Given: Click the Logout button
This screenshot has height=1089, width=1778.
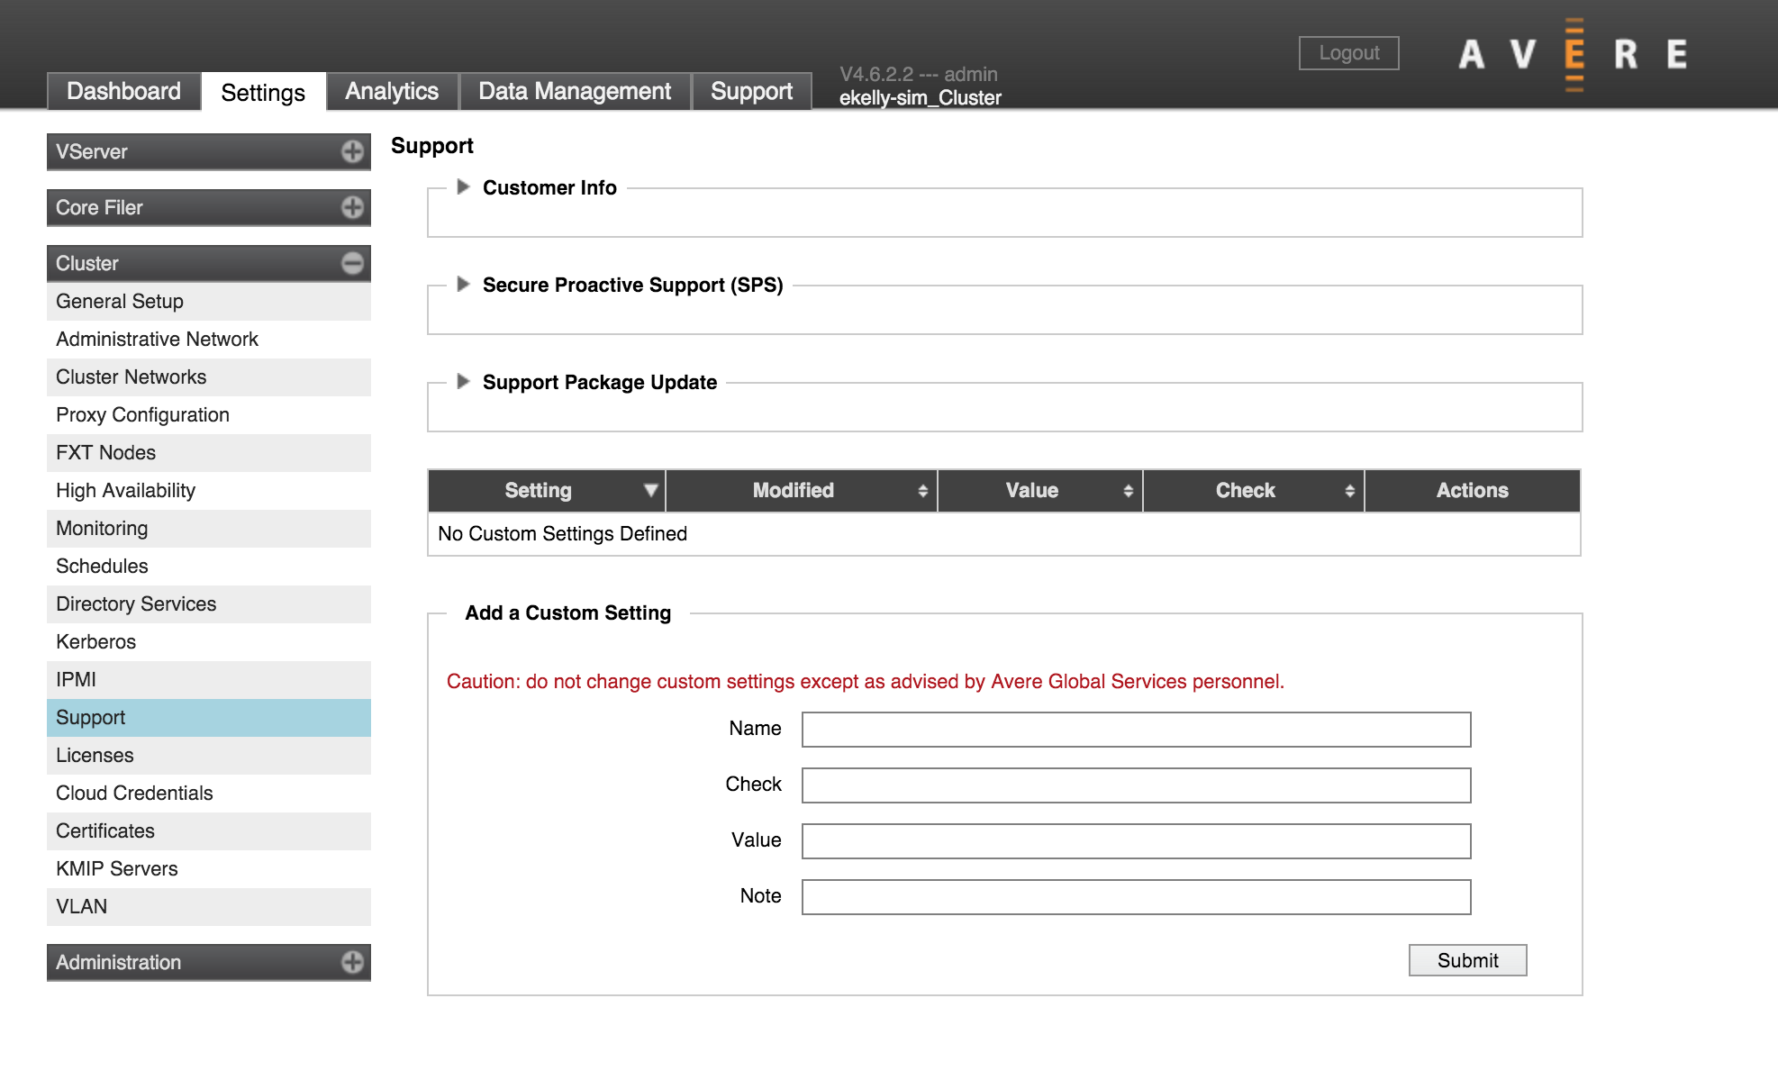Looking at the screenshot, I should [1348, 53].
